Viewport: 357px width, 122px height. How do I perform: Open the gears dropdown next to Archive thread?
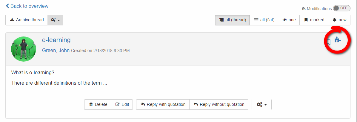coord(55,20)
